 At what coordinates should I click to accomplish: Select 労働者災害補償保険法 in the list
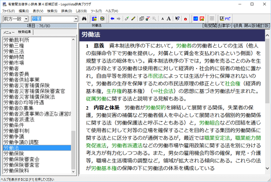[x=29, y=97]
